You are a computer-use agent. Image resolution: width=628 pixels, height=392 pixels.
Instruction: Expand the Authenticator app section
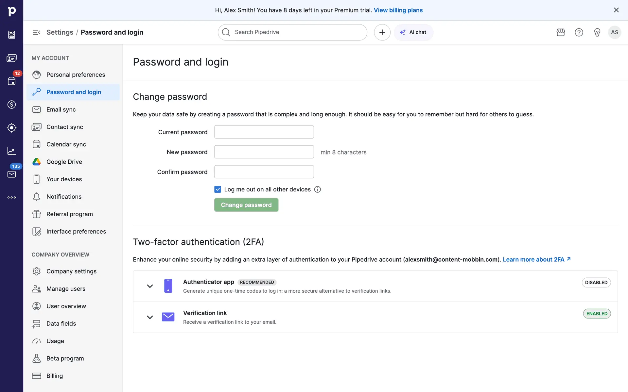click(150, 286)
